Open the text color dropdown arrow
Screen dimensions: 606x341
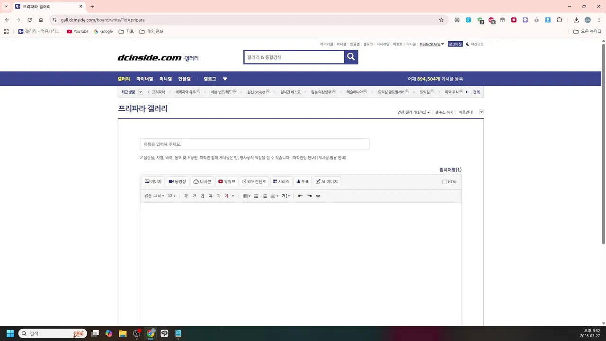[x=233, y=196]
